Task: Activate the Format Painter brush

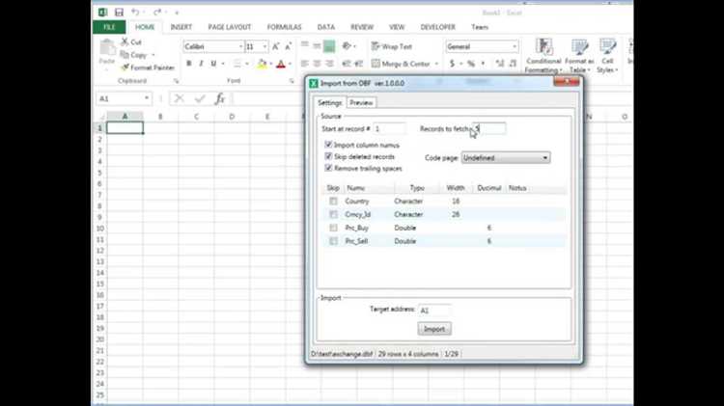Action: click(148, 68)
